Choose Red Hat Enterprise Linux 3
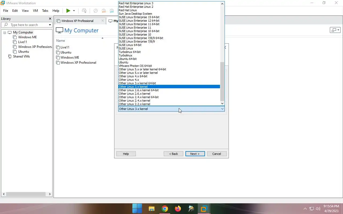This screenshot has height=214, width=343. click(x=169, y=3)
